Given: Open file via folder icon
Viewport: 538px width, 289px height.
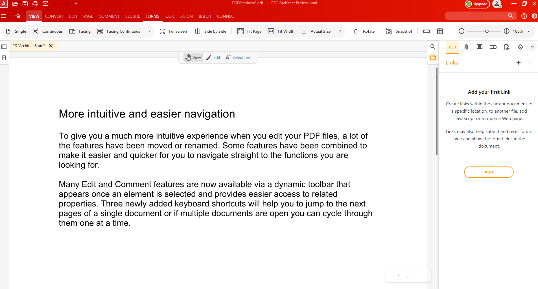Looking at the screenshot, I should coord(15,4).
